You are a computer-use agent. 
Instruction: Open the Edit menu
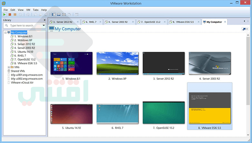click(13, 10)
